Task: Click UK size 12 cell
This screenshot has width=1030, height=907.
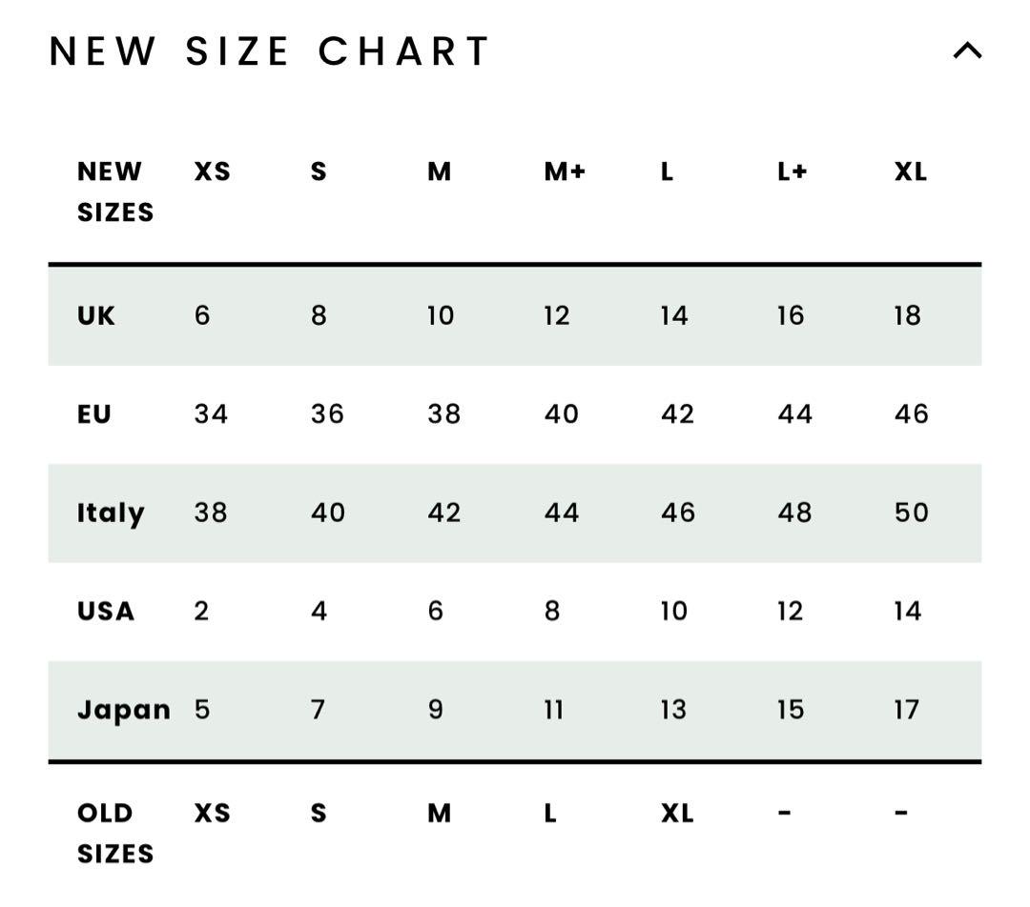Action: tap(556, 315)
